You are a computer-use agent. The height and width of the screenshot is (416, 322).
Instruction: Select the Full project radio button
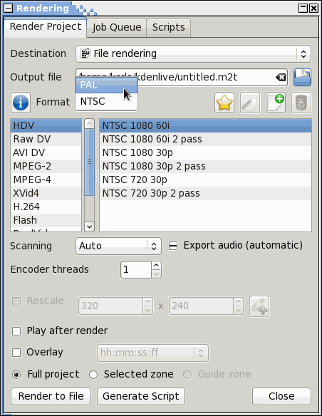16,375
